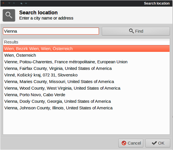
Task: Select Wien, Bezirk Wien, Wien, Österreich result
Action: click(x=86, y=49)
